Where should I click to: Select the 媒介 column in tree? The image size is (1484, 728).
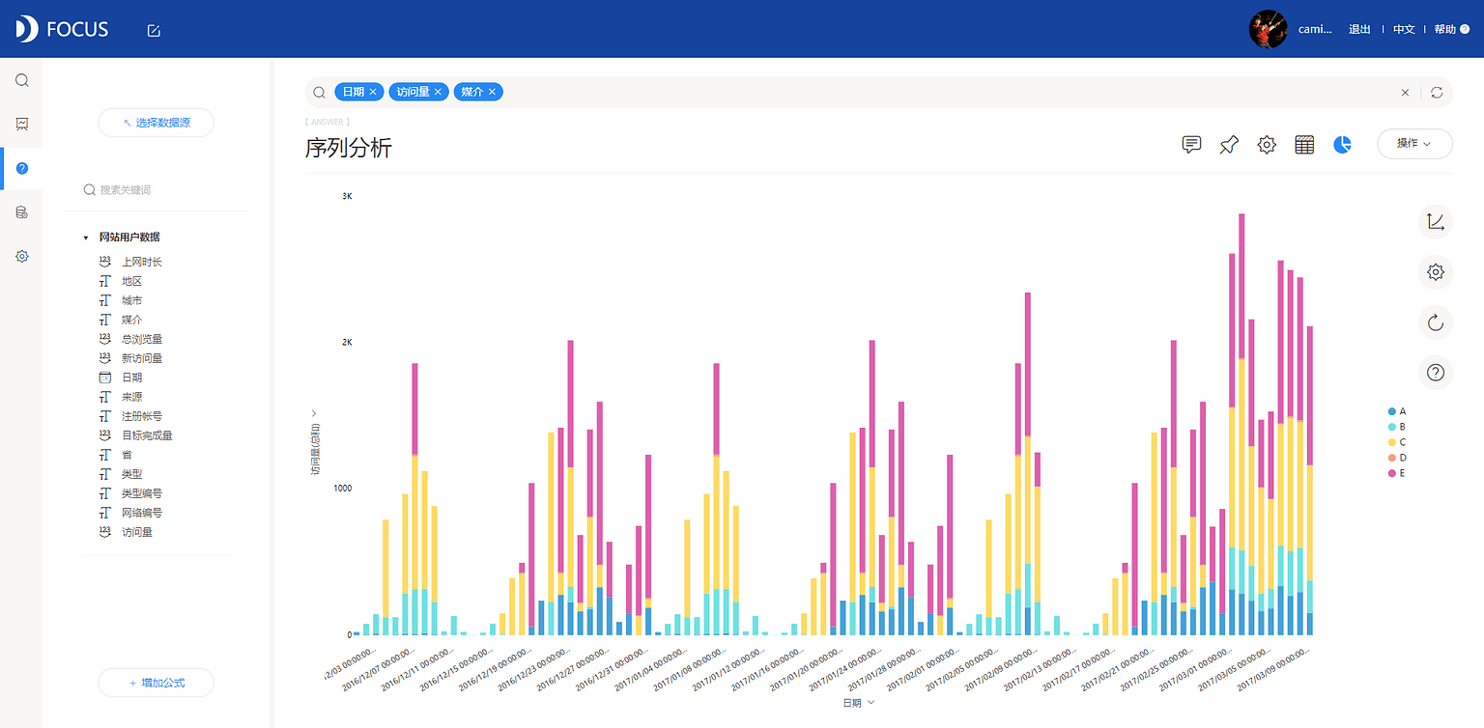pos(131,320)
